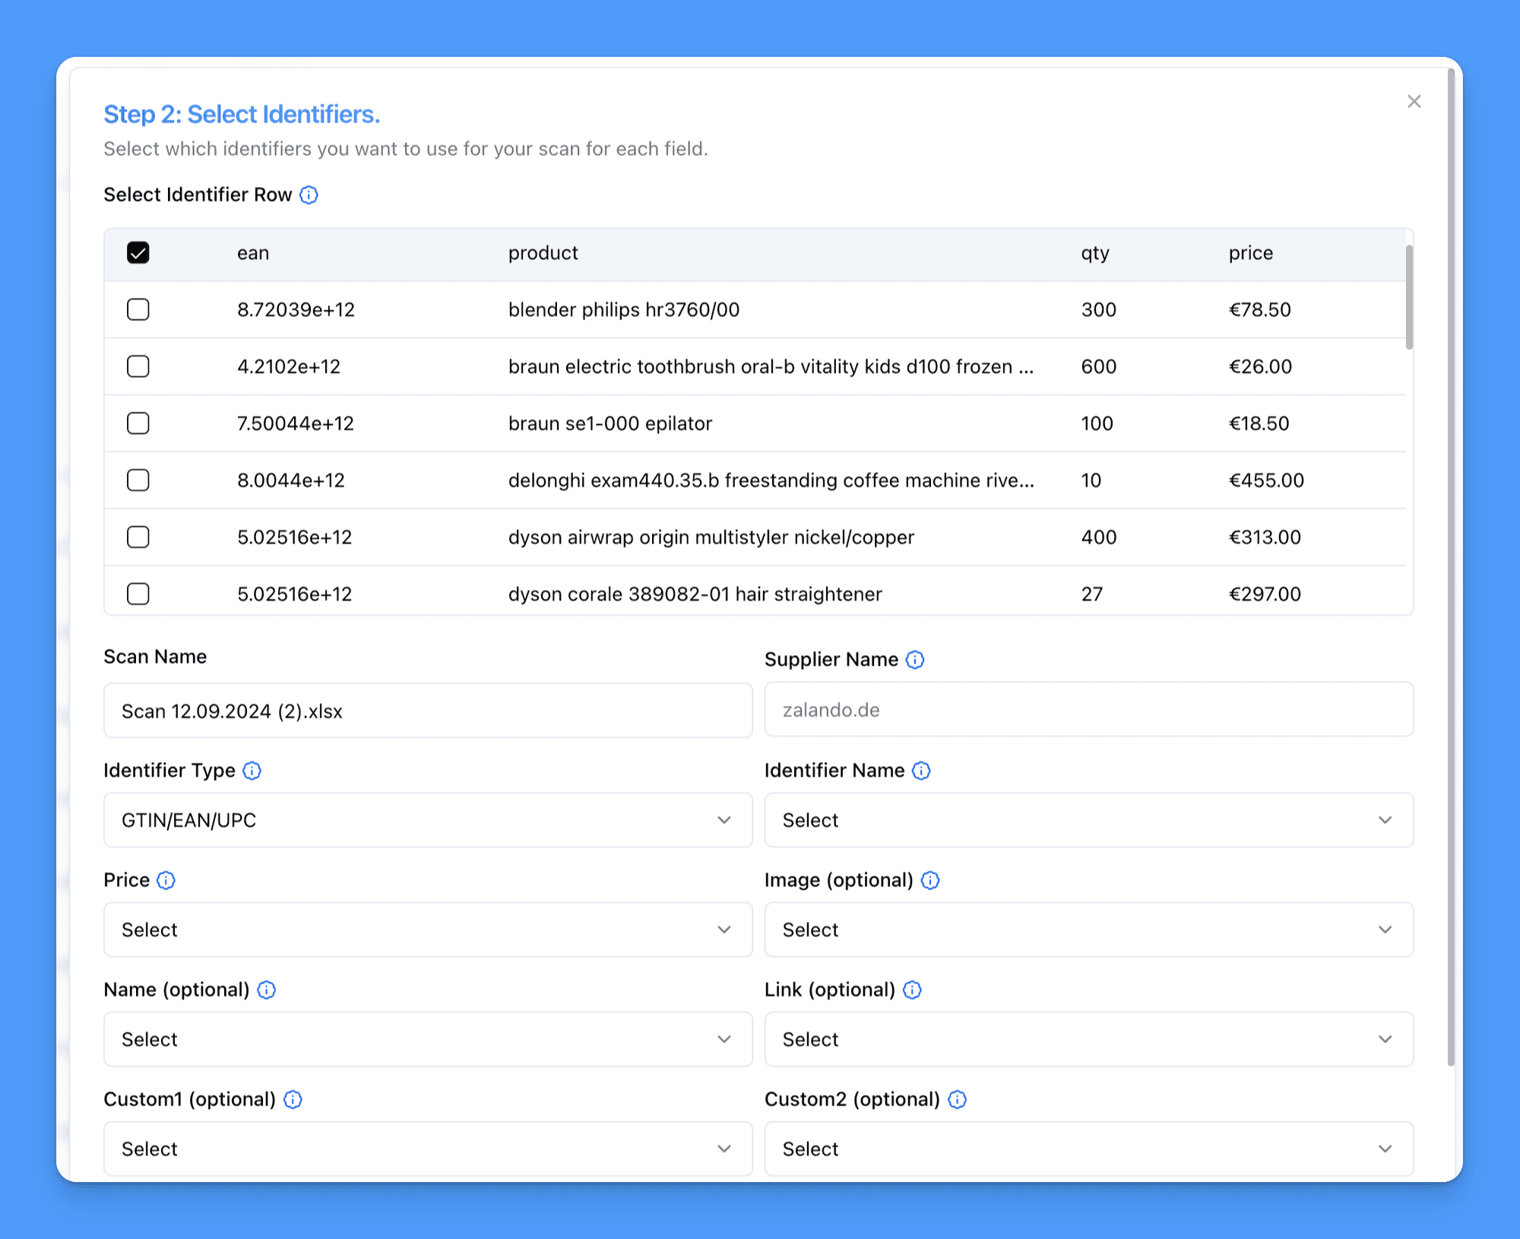1520x1239 pixels.
Task: Click the €18.50 price cell
Action: click(x=1259, y=424)
